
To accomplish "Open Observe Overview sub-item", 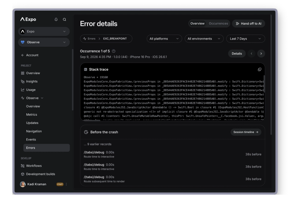I will [x=33, y=106].
